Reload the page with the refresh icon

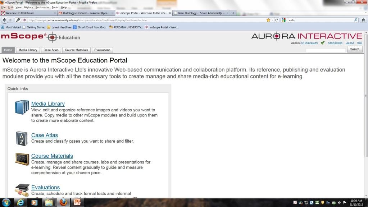click(x=277, y=20)
